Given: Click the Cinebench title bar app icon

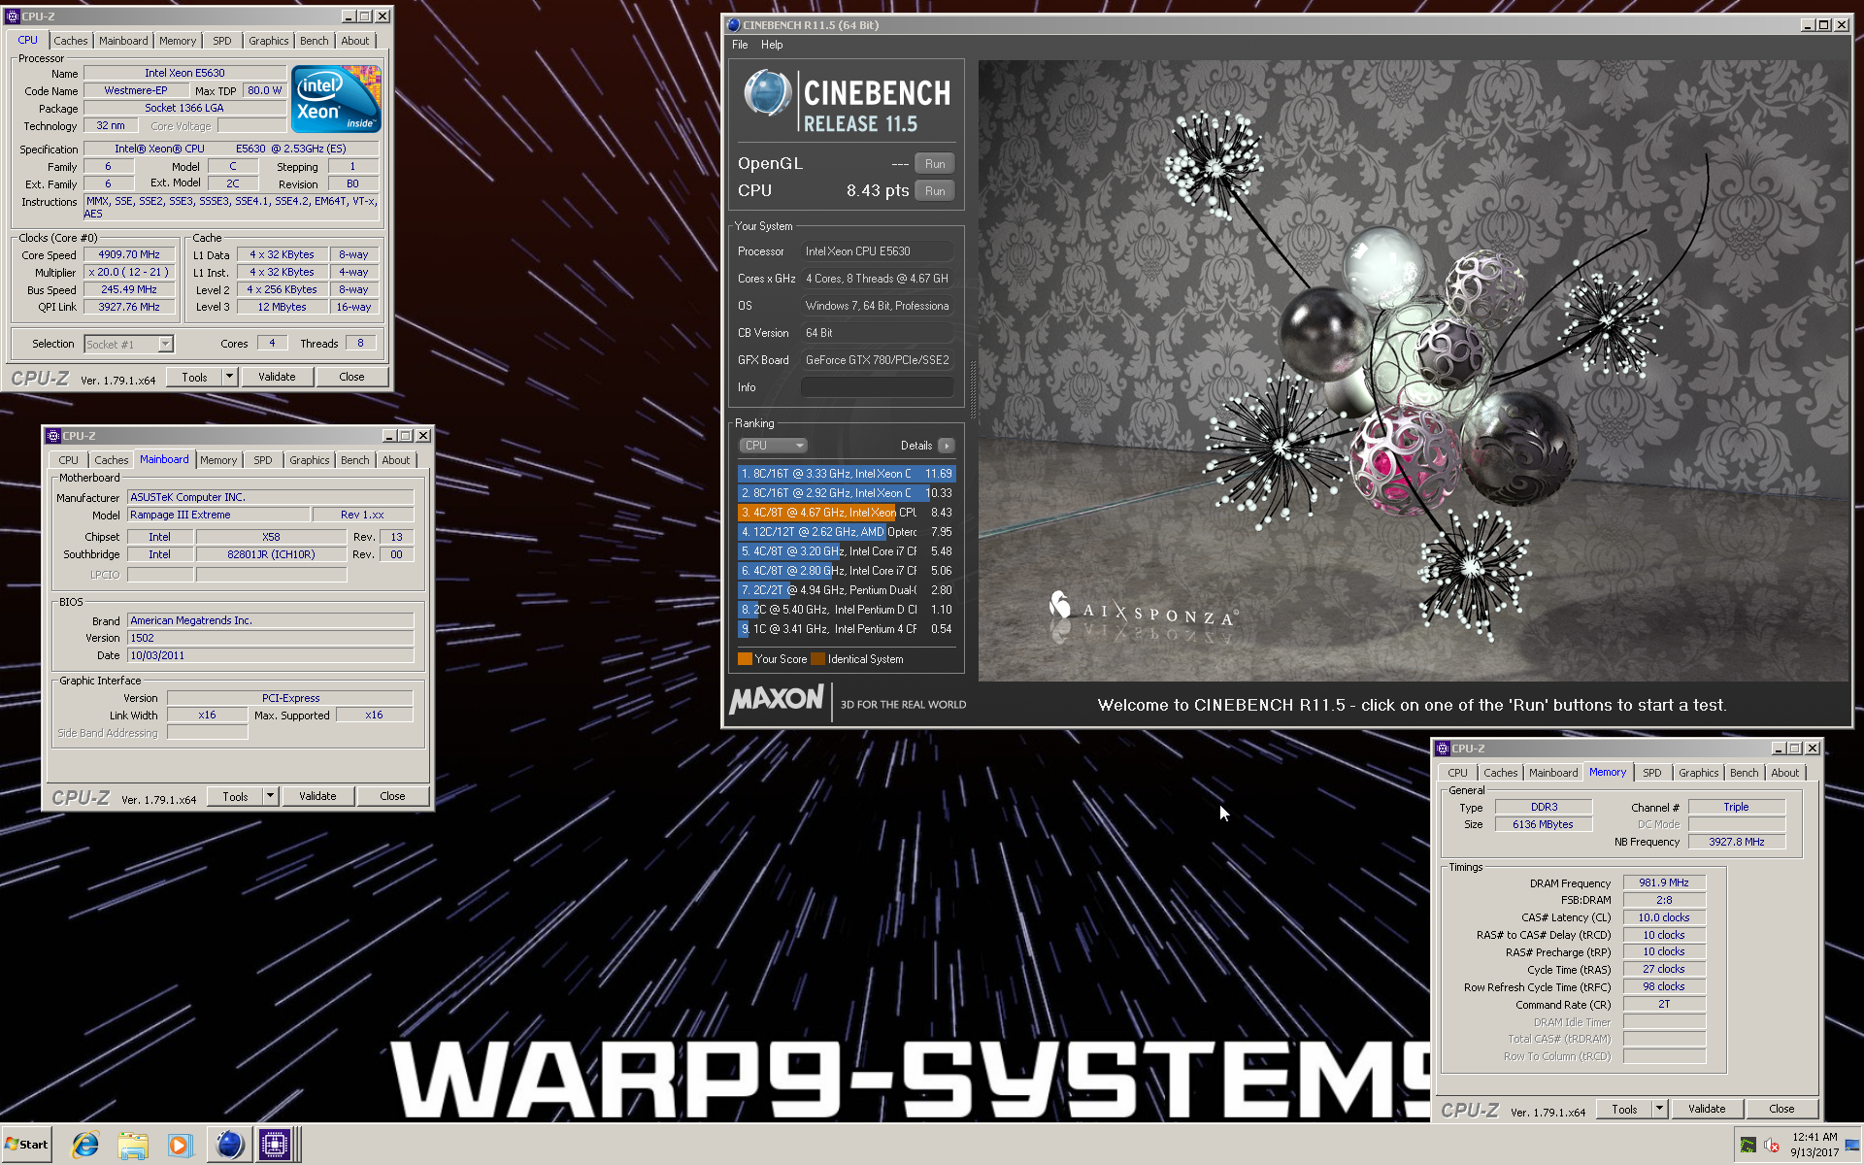Looking at the screenshot, I should click(734, 25).
